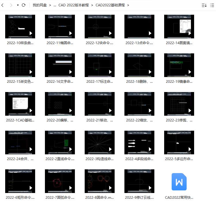Click the forward navigation arrow
216x208 pixels.
click(11, 5)
